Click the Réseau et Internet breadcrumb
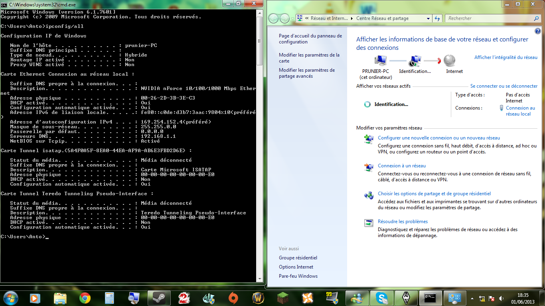Image resolution: width=545 pixels, height=306 pixels. tap(329, 18)
